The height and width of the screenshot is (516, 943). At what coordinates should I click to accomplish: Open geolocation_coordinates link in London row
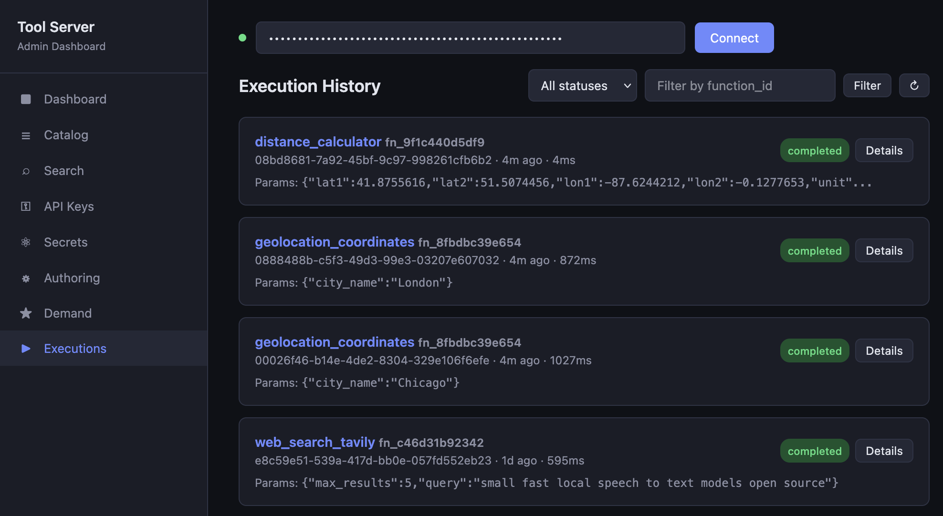[x=335, y=242]
